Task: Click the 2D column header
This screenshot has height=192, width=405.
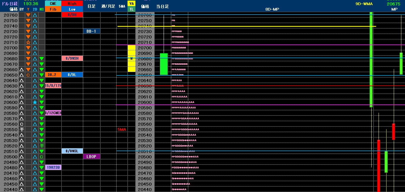Action: (35, 9)
